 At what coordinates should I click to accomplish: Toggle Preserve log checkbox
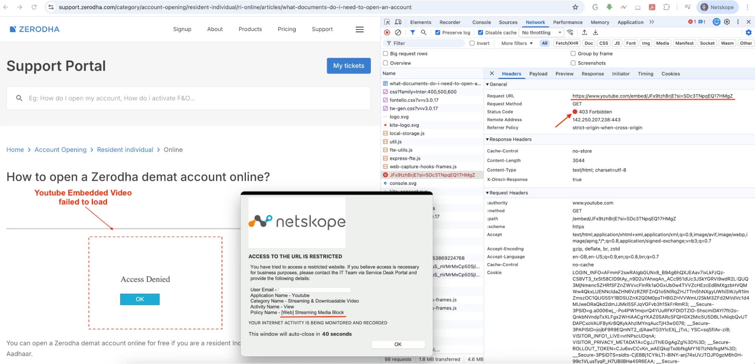[438, 33]
